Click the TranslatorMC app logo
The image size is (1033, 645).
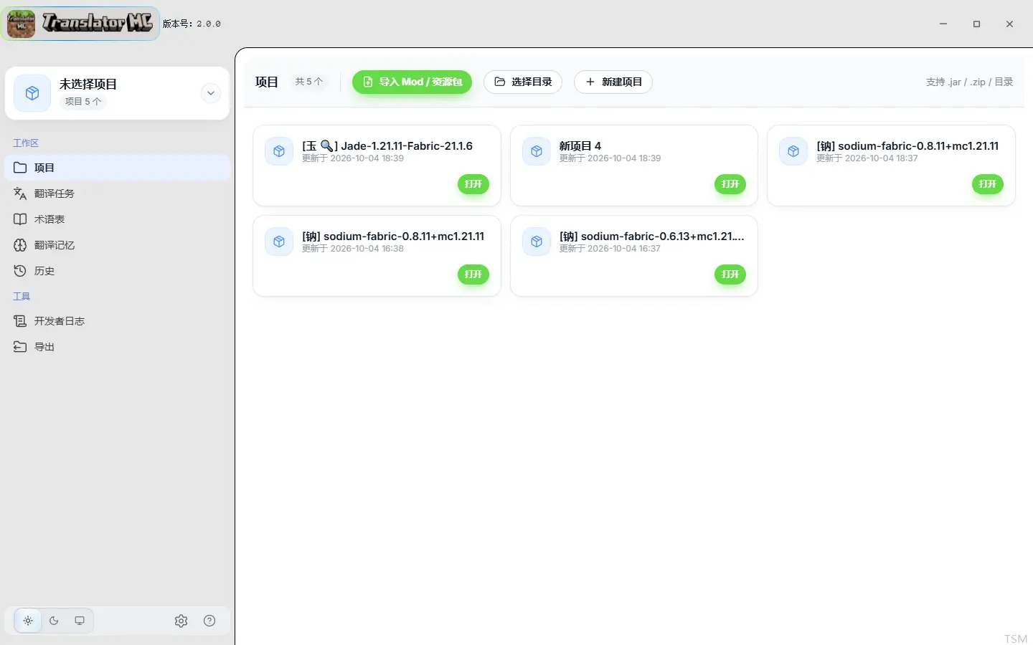point(80,24)
